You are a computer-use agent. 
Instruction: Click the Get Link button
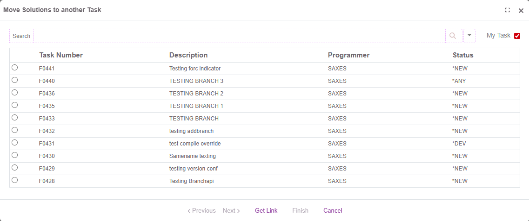[x=266, y=210]
